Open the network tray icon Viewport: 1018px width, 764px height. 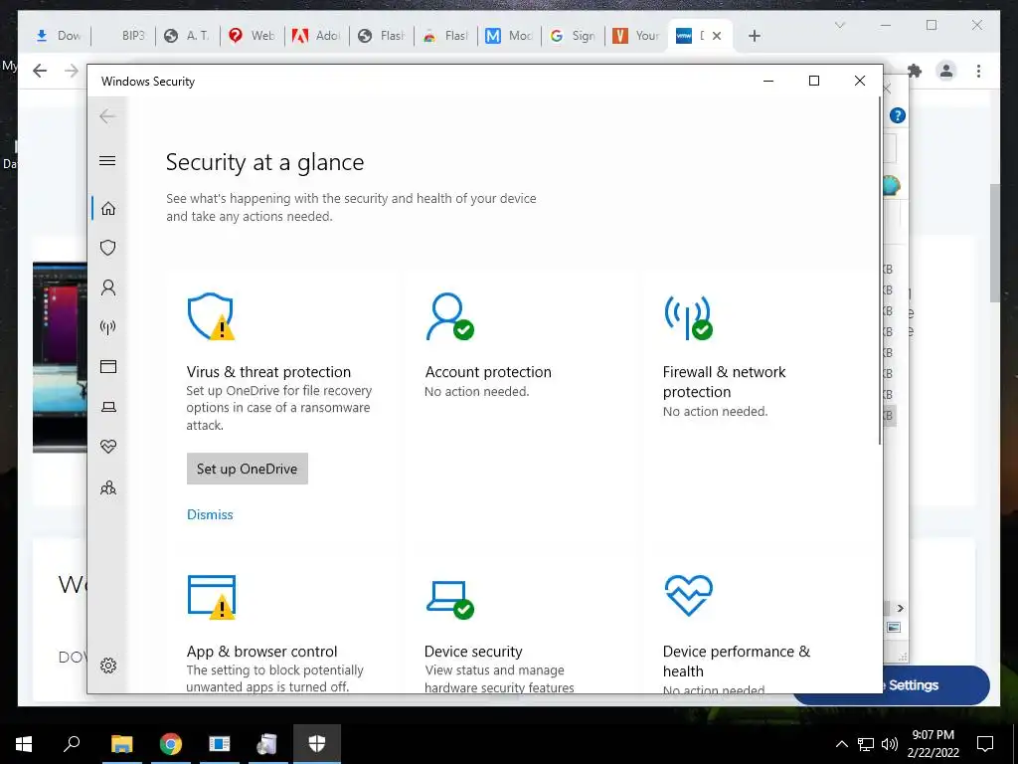point(866,744)
